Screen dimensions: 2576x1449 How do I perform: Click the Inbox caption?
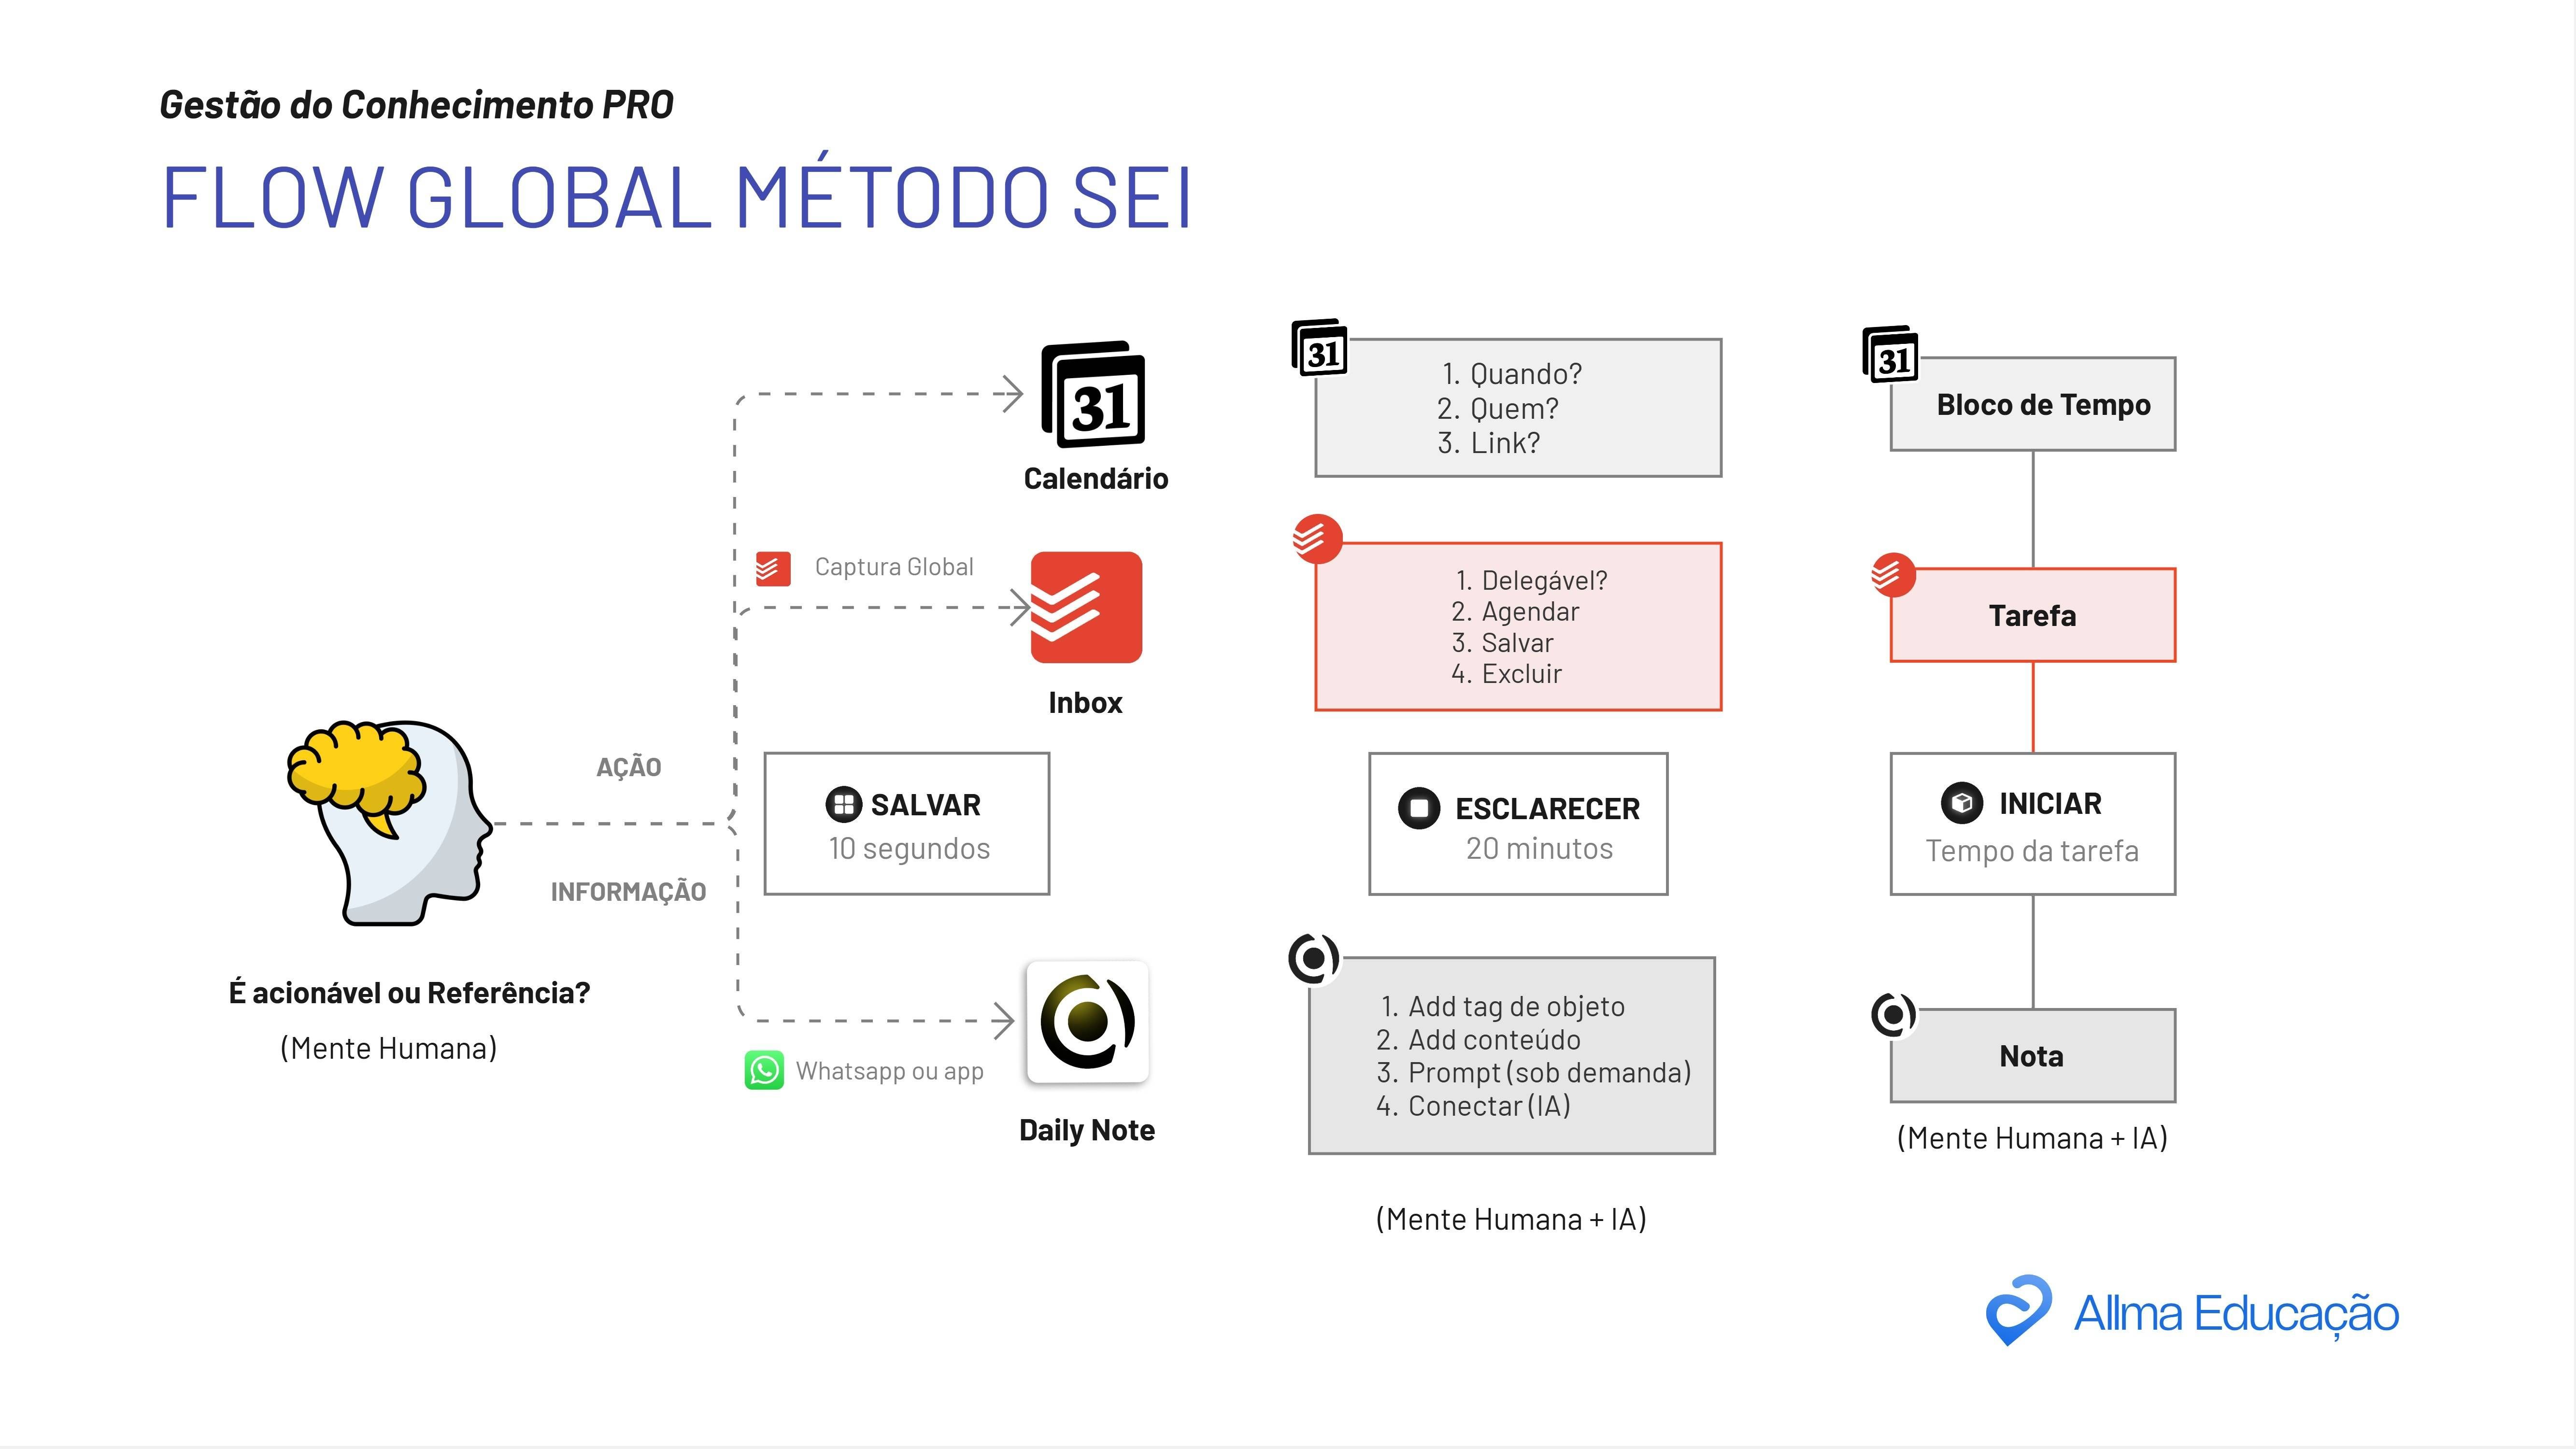point(1085,703)
